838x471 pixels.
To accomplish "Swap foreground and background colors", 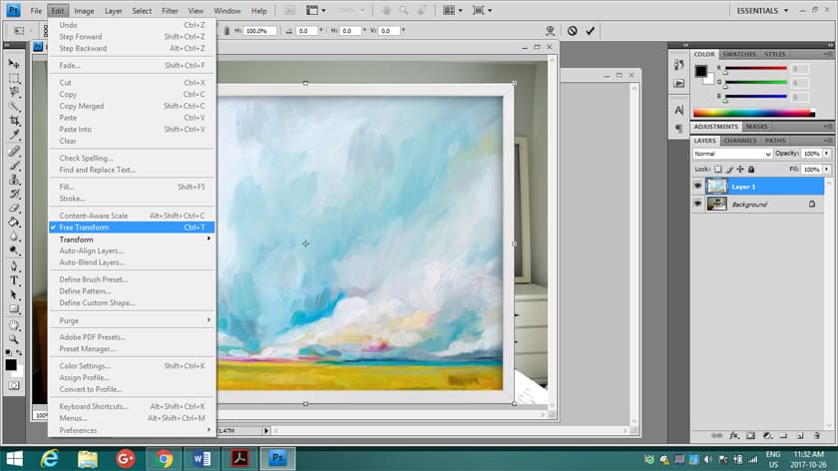I will [x=19, y=353].
